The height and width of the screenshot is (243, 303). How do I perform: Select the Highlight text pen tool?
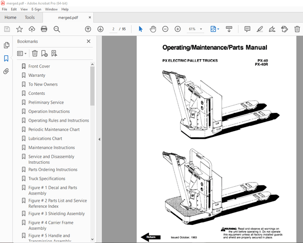[x=260, y=29]
